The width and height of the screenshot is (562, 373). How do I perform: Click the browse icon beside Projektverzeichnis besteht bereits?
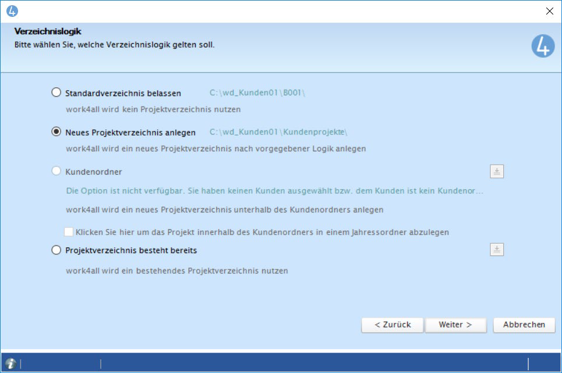tap(496, 250)
